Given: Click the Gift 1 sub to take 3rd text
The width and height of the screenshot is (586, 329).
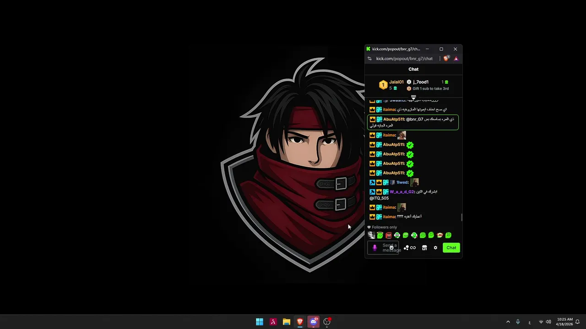Looking at the screenshot, I should click(x=430, y=89).
